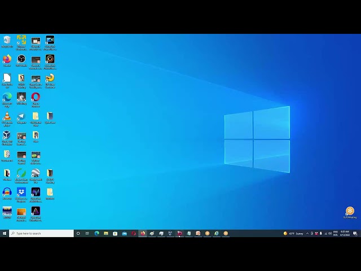
Task: Click the 'Type here to search' box
Action: (41, 233)
